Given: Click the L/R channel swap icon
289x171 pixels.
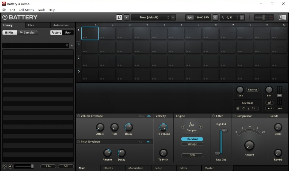Looking at the screenshot, I should click(x=269, y=109).
